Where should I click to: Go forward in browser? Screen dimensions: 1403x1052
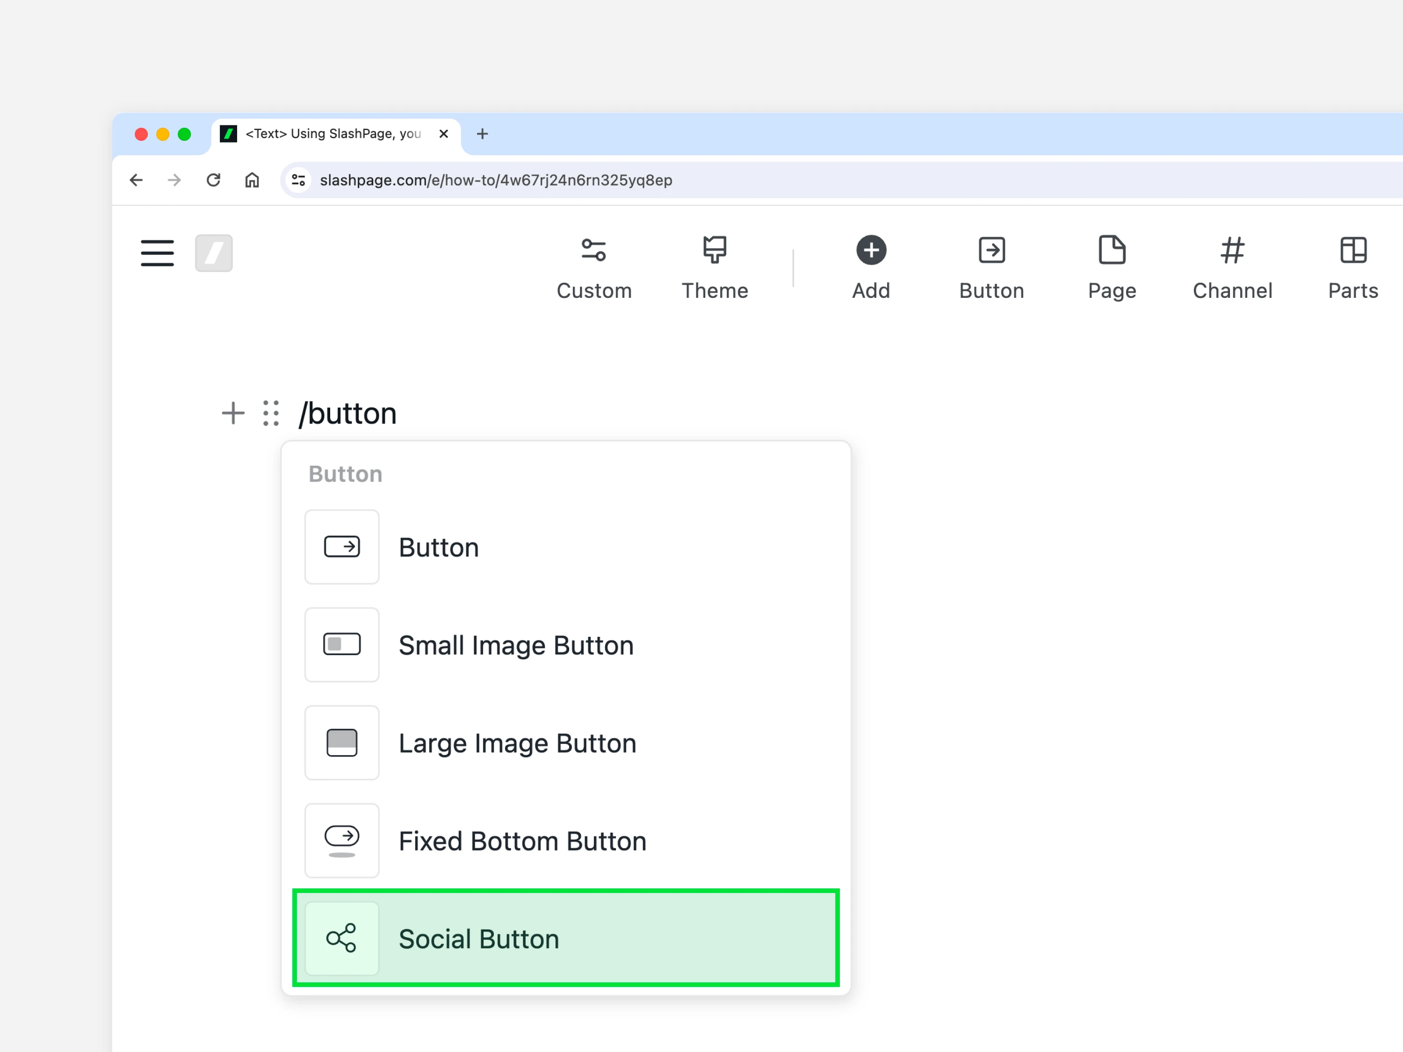point(174,180)
